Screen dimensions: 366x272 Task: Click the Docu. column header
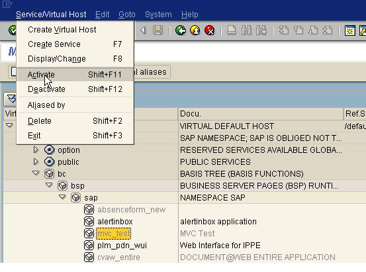click(x=261, y=114)
